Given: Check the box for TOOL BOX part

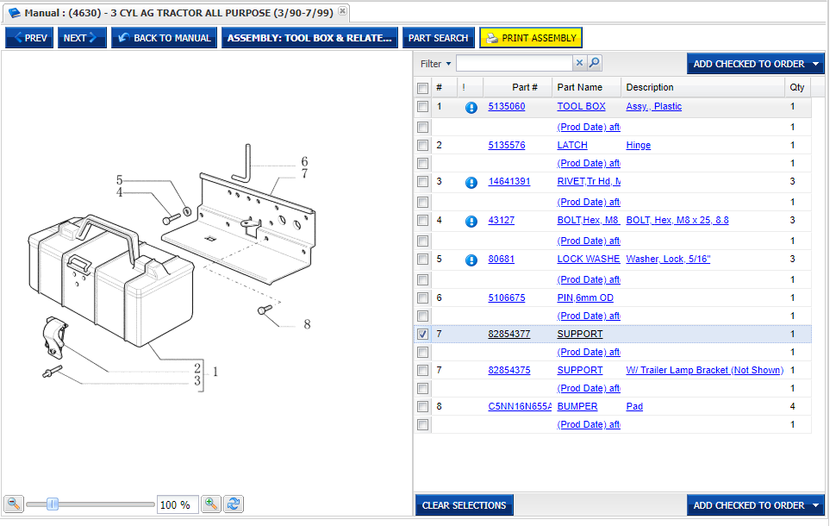Looking at the screenshot, I should tap(422, 107).
